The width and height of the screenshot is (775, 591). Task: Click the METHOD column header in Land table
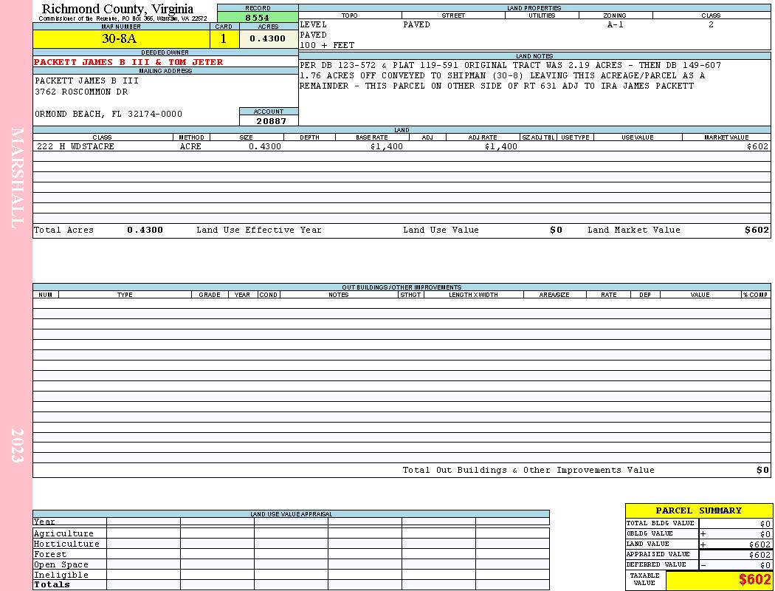(x=191, y=137)
